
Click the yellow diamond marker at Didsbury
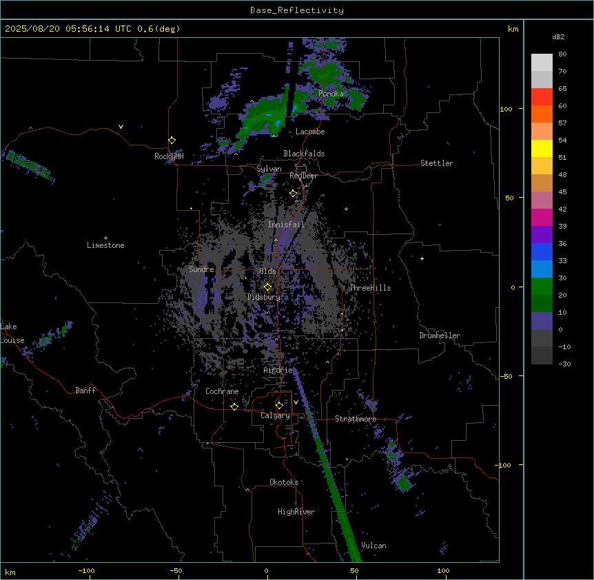point(267,287)
